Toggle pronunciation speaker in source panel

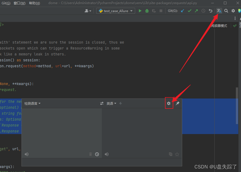(x=26, y=154)
